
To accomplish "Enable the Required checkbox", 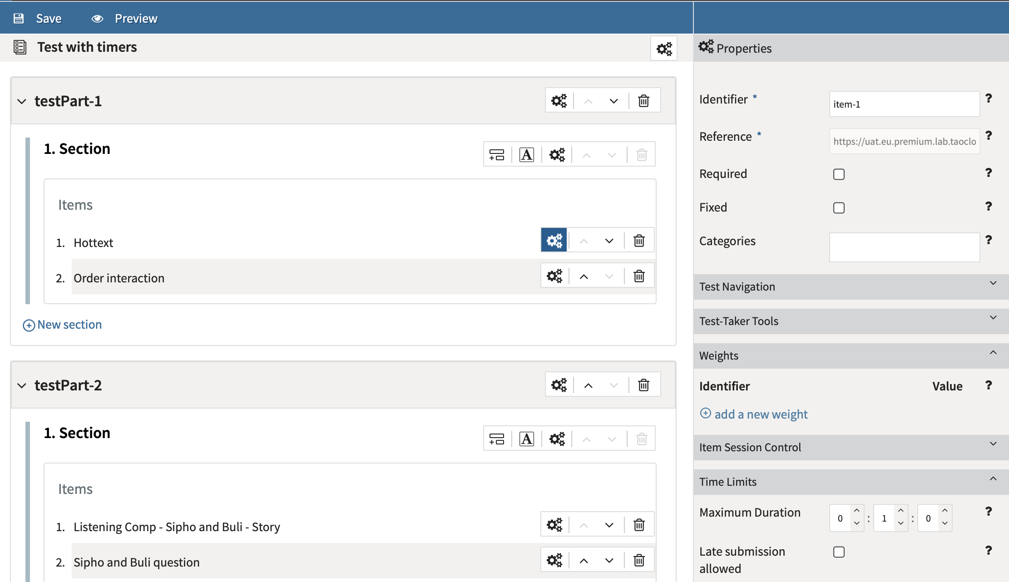I will [x=839, y=174].
